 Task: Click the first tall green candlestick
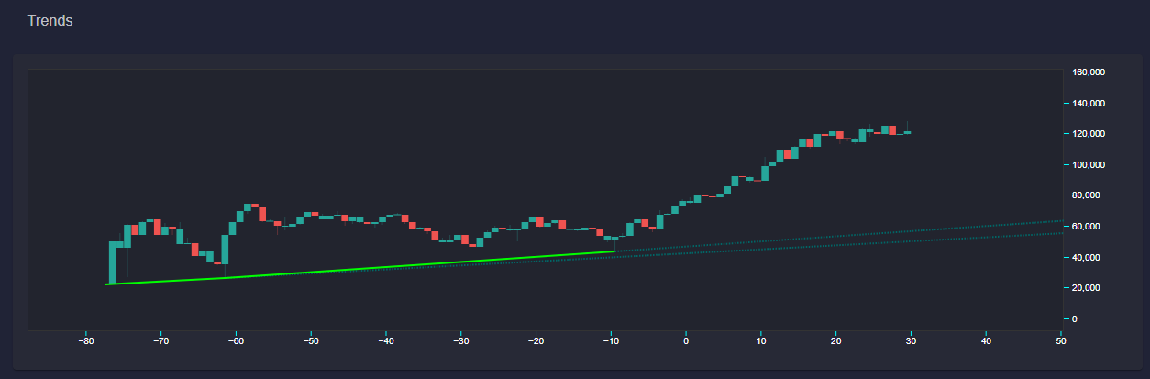pos(112,262)
